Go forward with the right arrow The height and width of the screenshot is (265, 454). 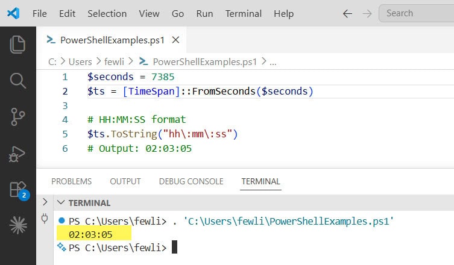(x=367, y=13)
